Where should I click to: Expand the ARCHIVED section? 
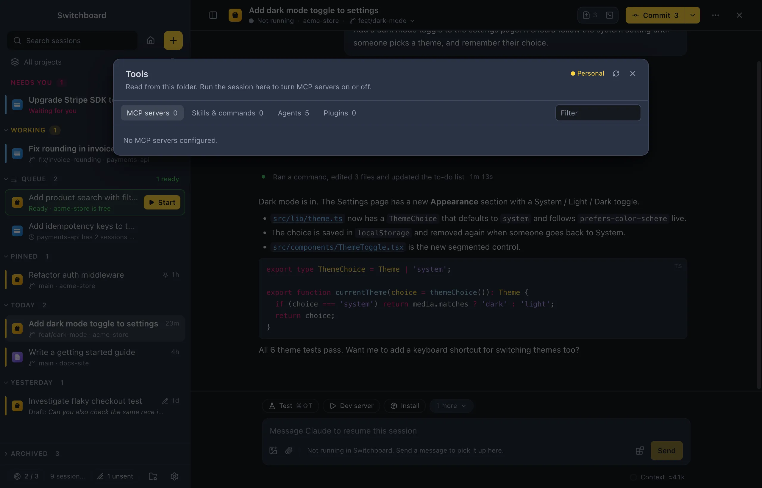(32, 453)
